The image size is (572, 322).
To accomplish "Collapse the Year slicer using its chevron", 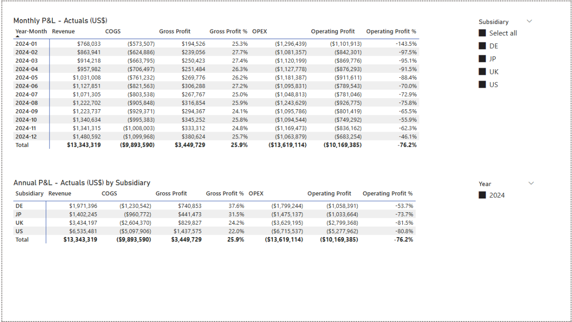I will click(531, 183).
